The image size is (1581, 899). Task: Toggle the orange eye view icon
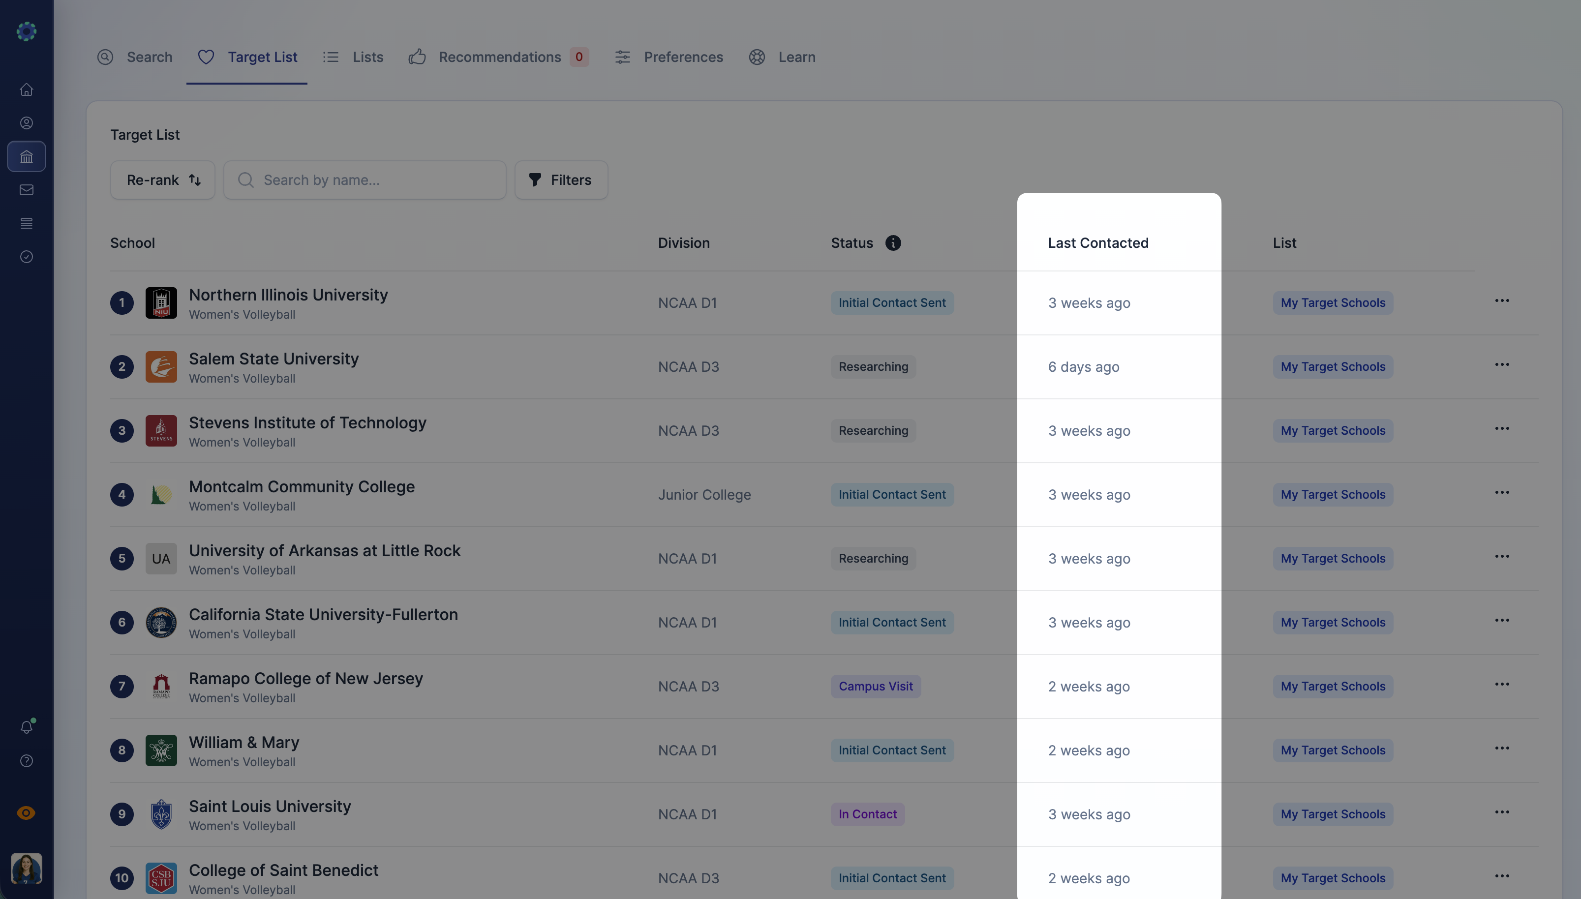pyautogui.click(x=26, y=812)
